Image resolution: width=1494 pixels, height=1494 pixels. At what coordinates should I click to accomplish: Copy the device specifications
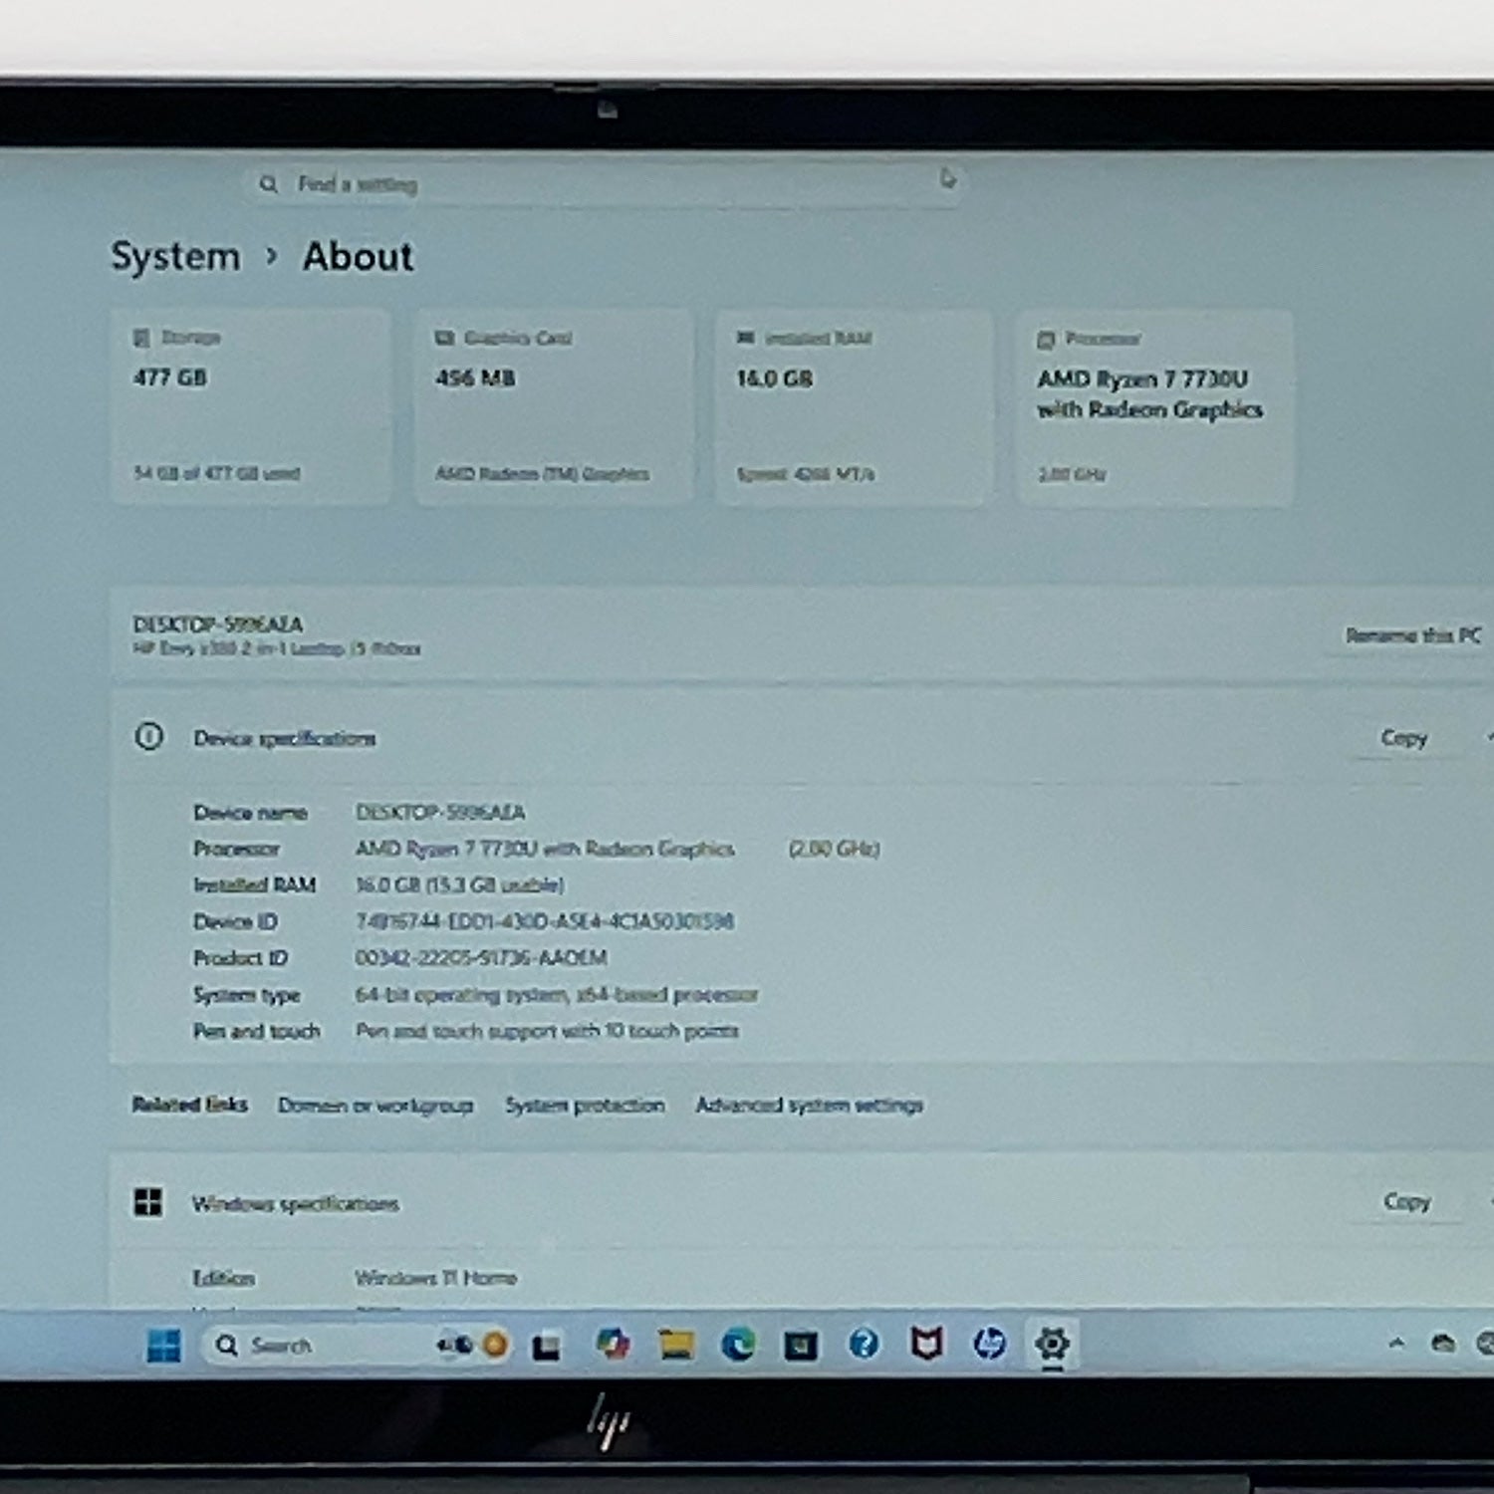1404,738
